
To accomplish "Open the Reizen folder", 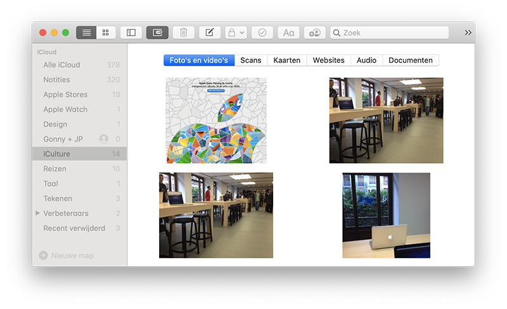I will pos(80,169).
